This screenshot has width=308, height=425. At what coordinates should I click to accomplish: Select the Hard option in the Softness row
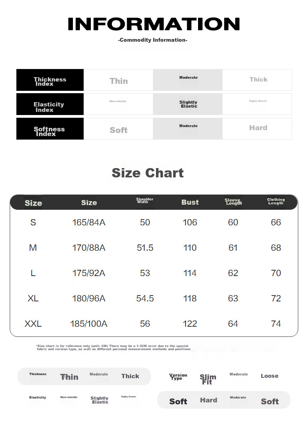coord(257,129)
